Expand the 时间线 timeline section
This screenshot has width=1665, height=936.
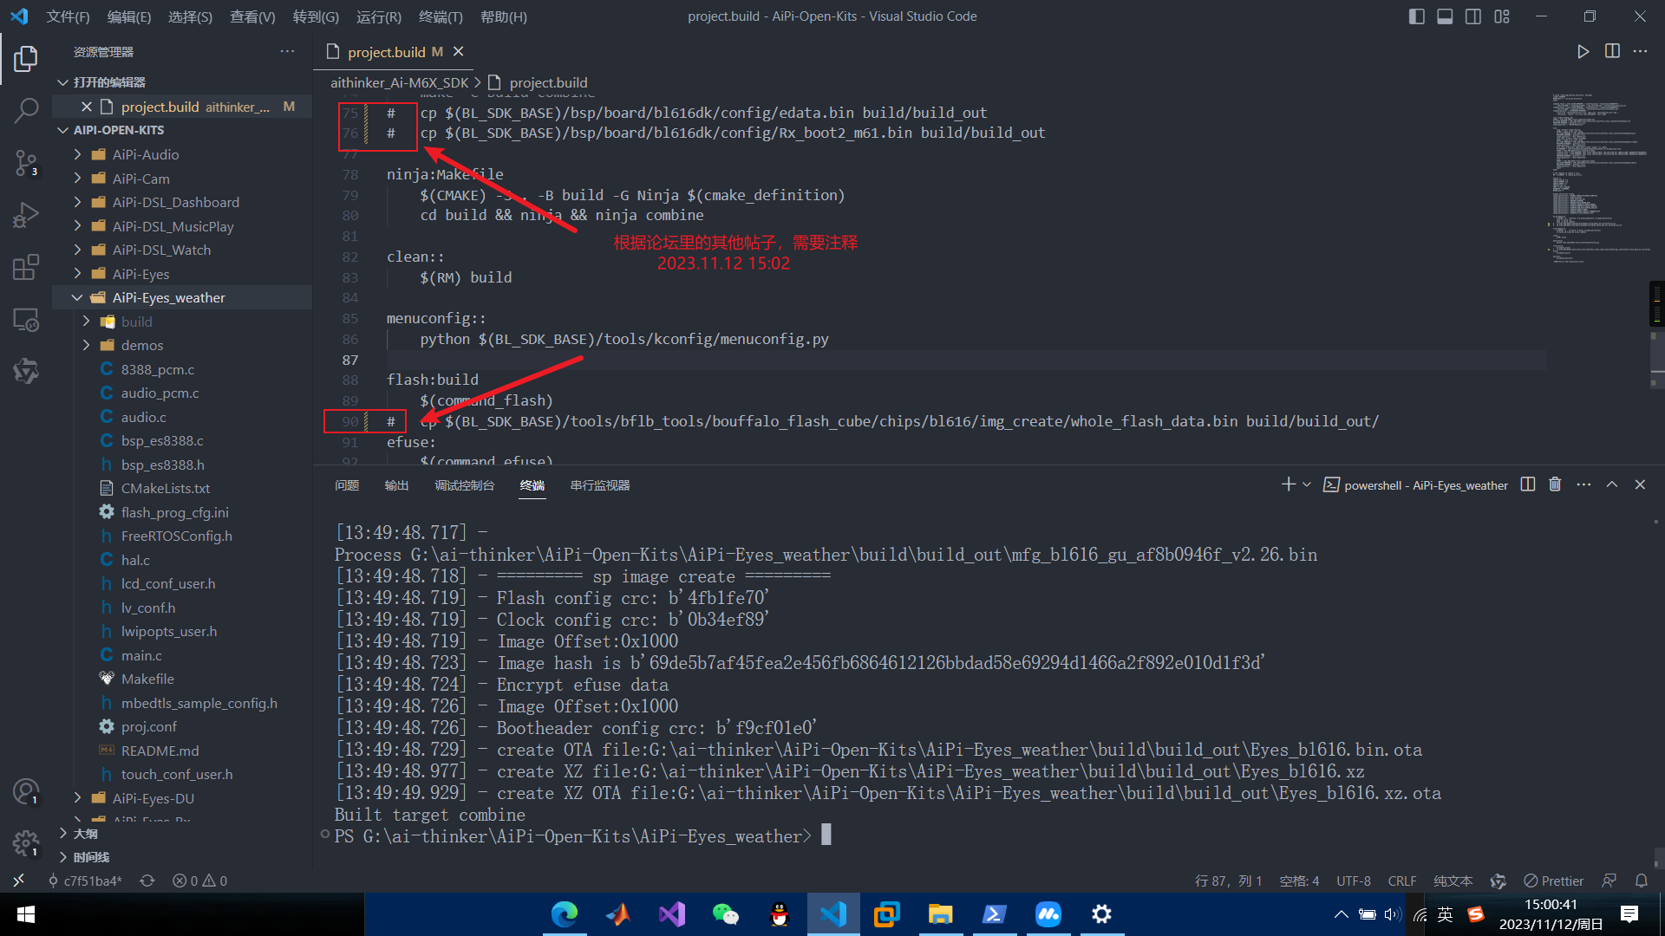tap(91, 857)
